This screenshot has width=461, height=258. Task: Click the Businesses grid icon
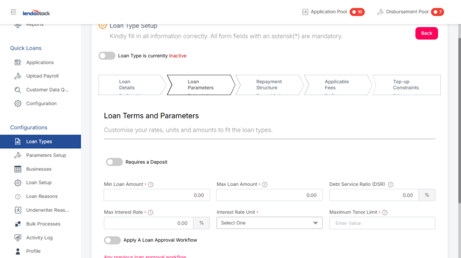tap(18, 169)
